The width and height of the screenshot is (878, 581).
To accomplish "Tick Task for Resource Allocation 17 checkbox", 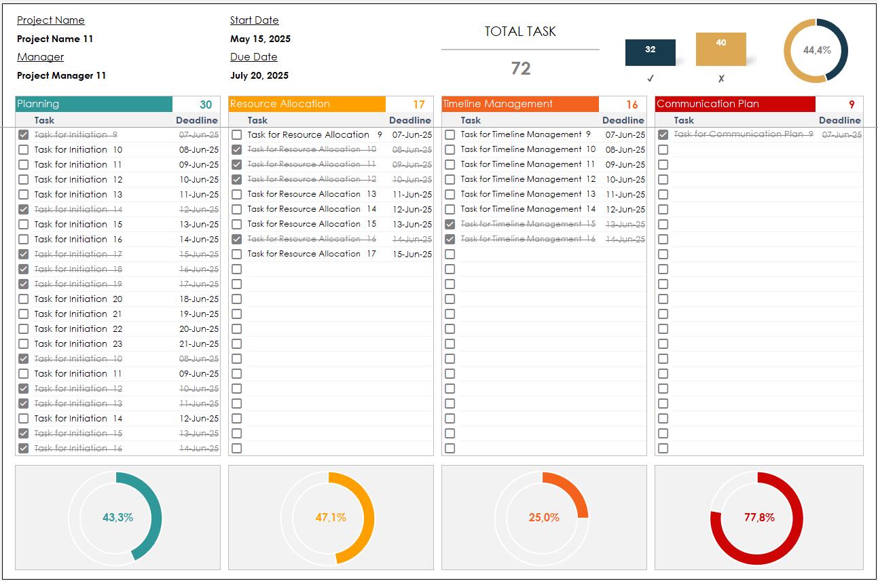I will (x=237, y=254).
